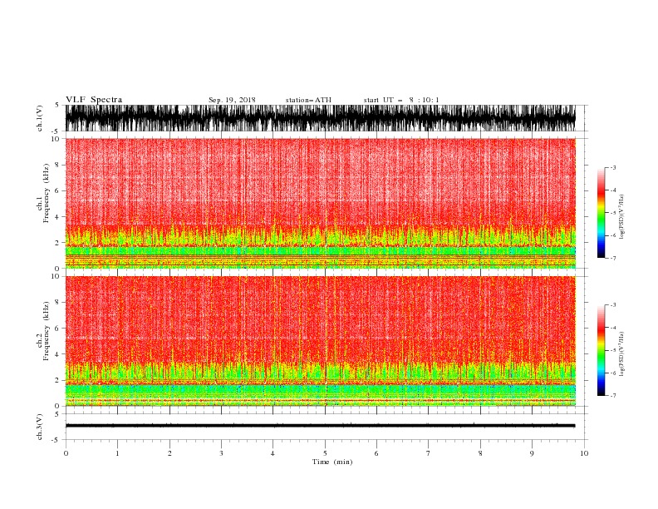Click the ch.1 waveform "-5" volt tick label
This screenshot has width=658, height=509.
pyautogui.click(x=56, y=131)
